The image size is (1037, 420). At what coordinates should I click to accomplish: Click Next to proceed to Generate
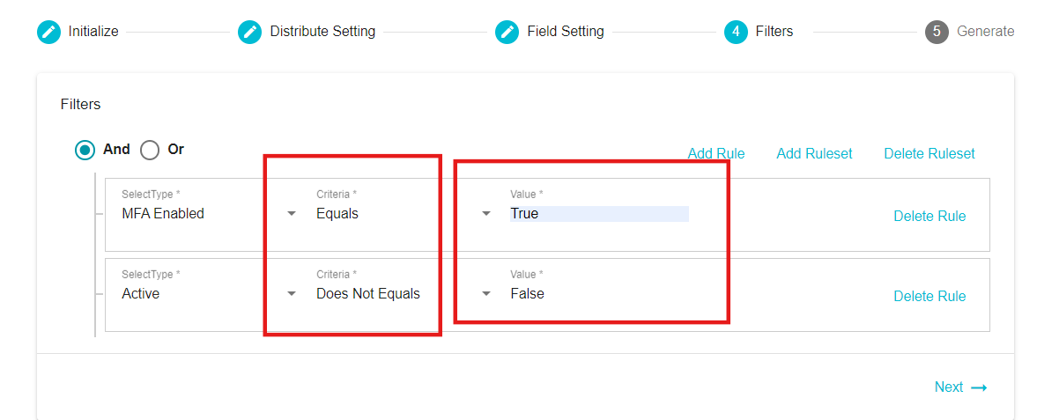click(x=948, y=387)
